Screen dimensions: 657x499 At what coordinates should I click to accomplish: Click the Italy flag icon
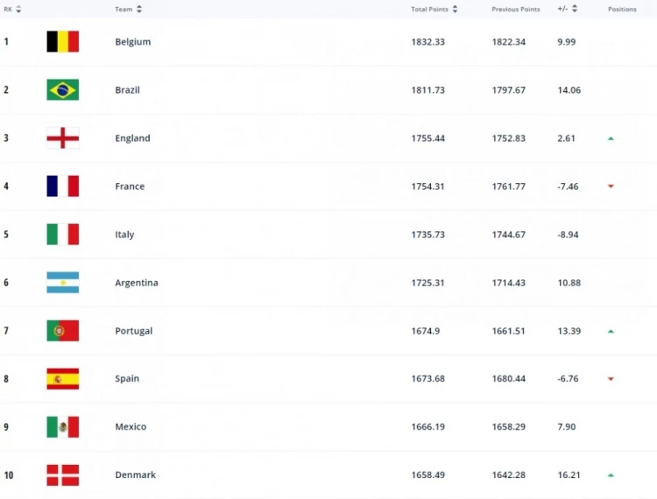pyautogui.click(x=62, y=235)
